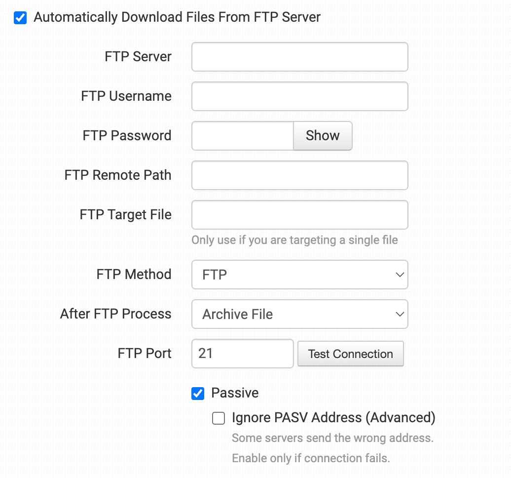The image size is (511, 478).
Task: Focus the FTP Server text field
Action: tap(300, 57)
